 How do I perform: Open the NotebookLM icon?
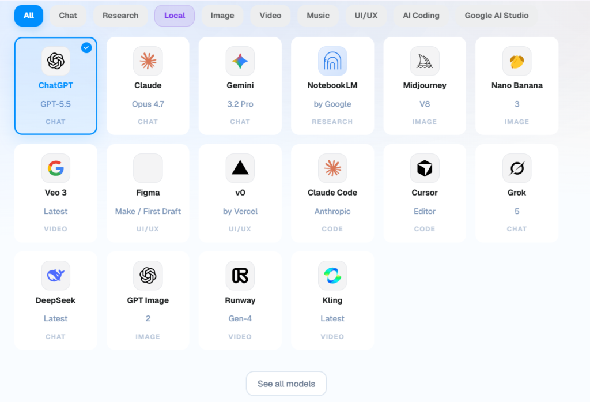[332, 61]
